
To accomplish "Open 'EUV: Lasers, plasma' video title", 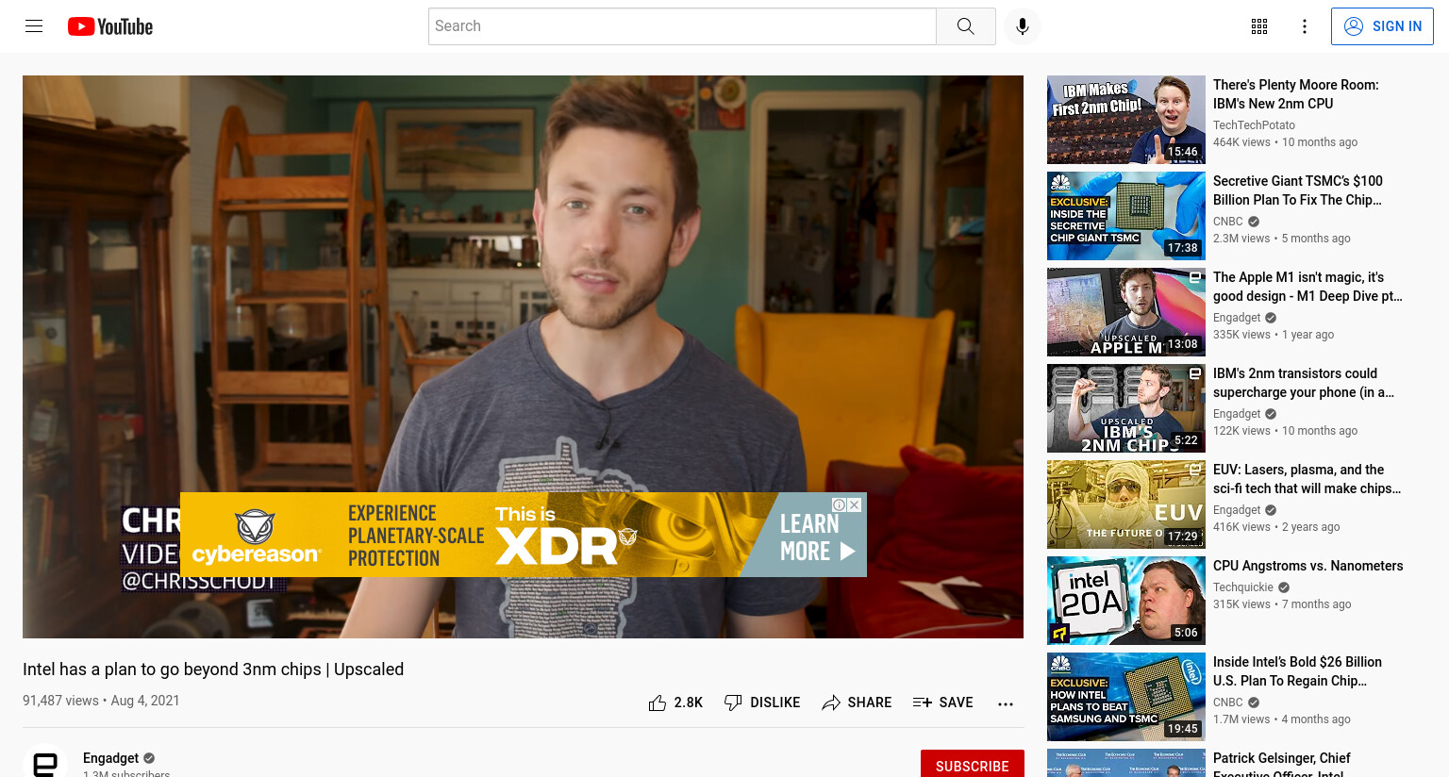I will click(1307, 479).
